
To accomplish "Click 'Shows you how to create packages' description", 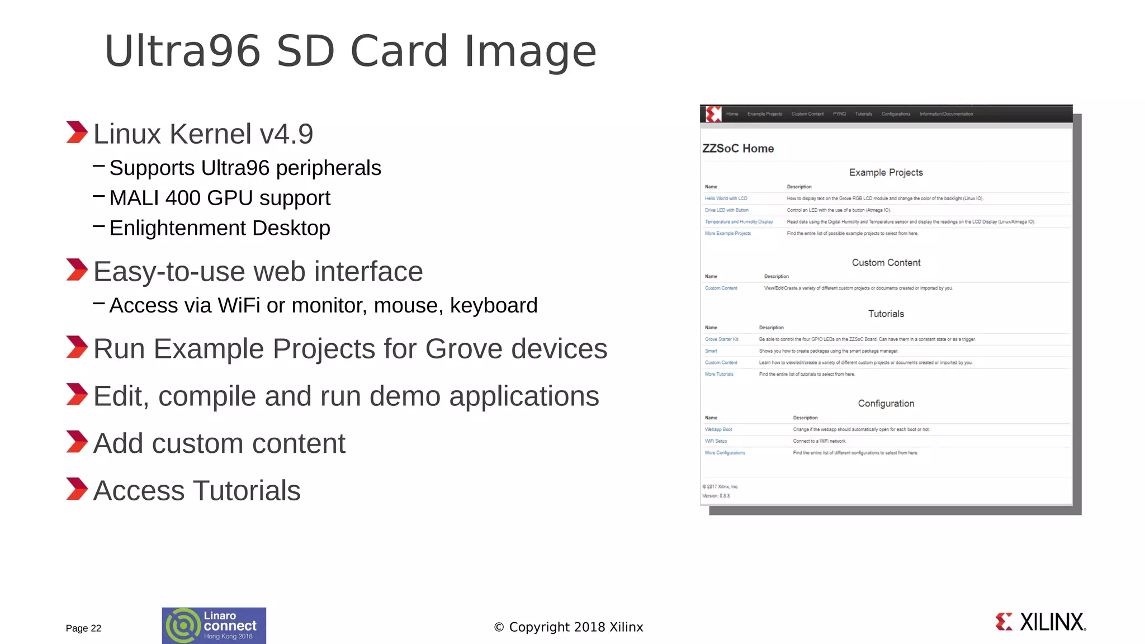I will click(x=829, y=351).
